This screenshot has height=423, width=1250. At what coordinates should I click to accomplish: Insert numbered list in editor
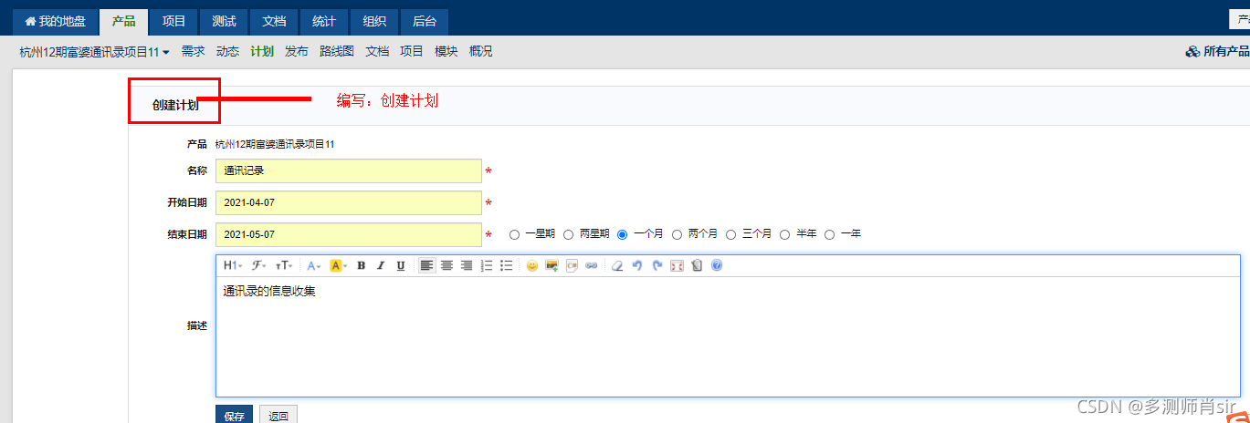(487, 265)
